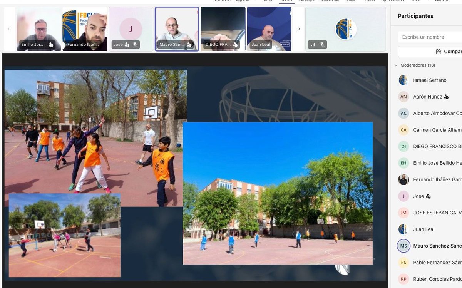
Task: Open the J avatar tile for Jose
Action: [x=131, y=29]
